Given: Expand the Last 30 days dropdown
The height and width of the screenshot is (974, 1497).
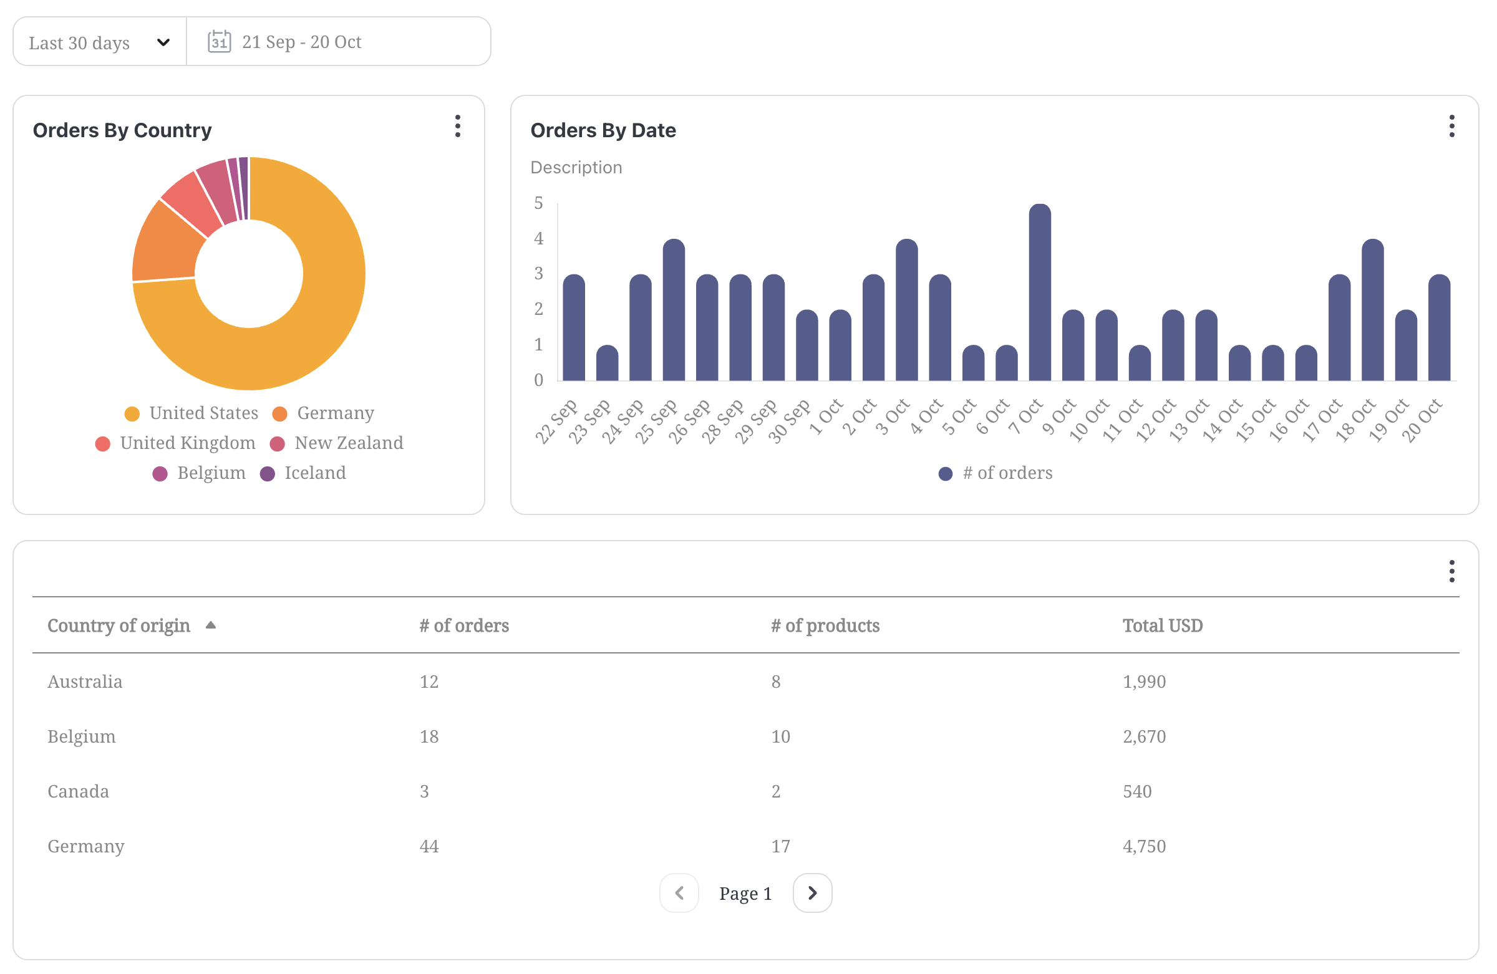Looking at the screenshot, I should point(79,43).
